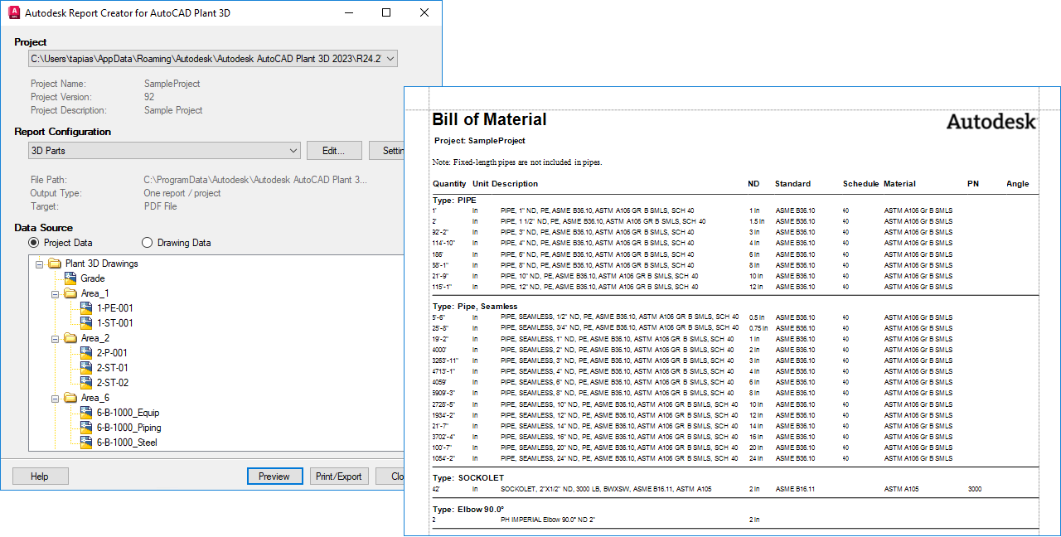Collapse the Area_1 tree node
The height and width of the screenshot is (537, 1061).
(x=56, y=293)
